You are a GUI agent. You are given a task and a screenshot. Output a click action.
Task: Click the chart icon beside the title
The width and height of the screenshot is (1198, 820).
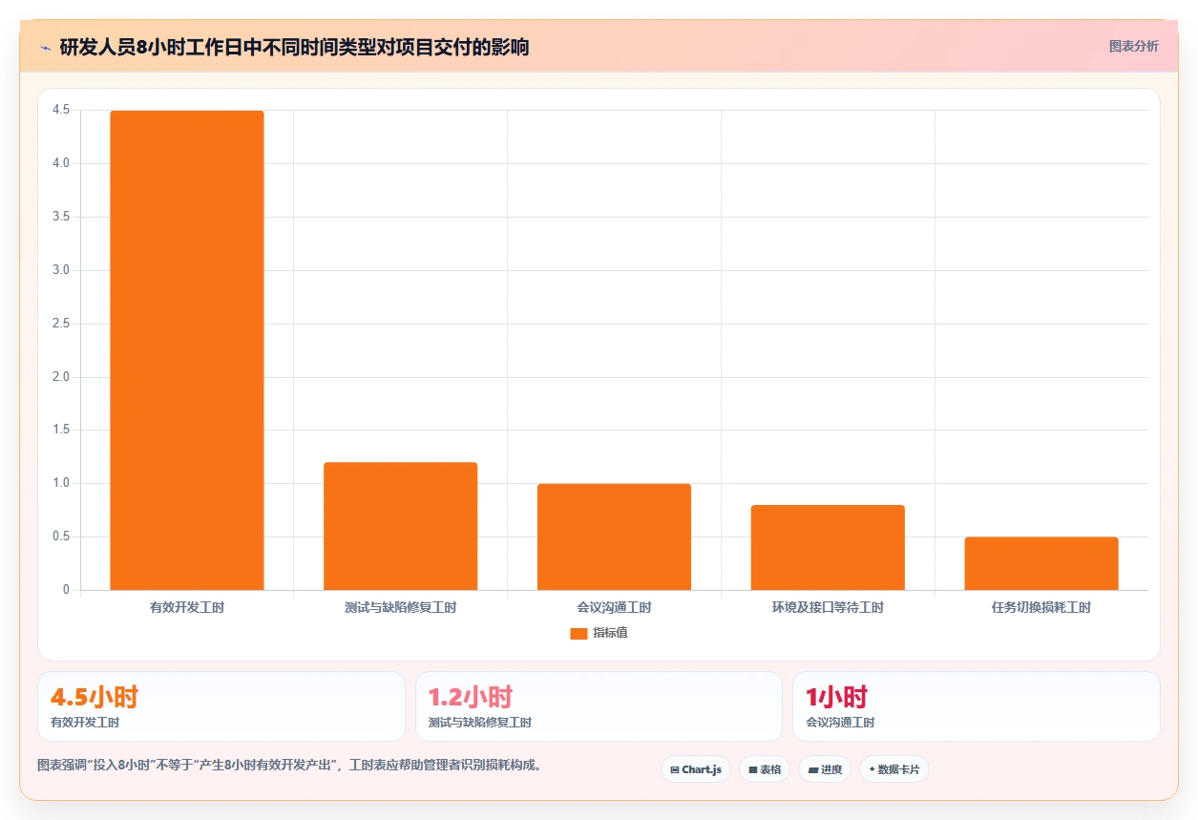(x=45, y=47)
